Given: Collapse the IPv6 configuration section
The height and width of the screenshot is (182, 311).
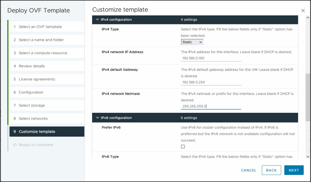Looking at the screenshot, I should (97, 118).
